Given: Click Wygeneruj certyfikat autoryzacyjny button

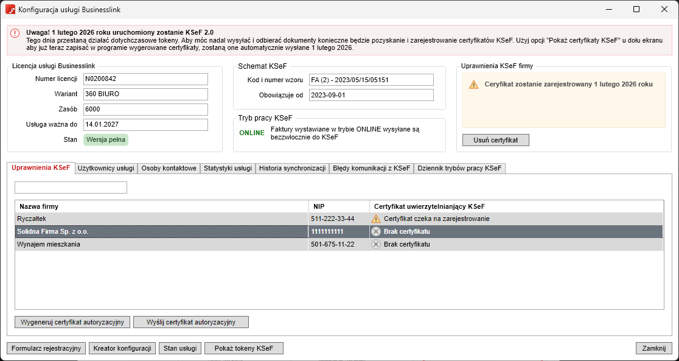Looking at the screenshot, I should tap(72, 321).
